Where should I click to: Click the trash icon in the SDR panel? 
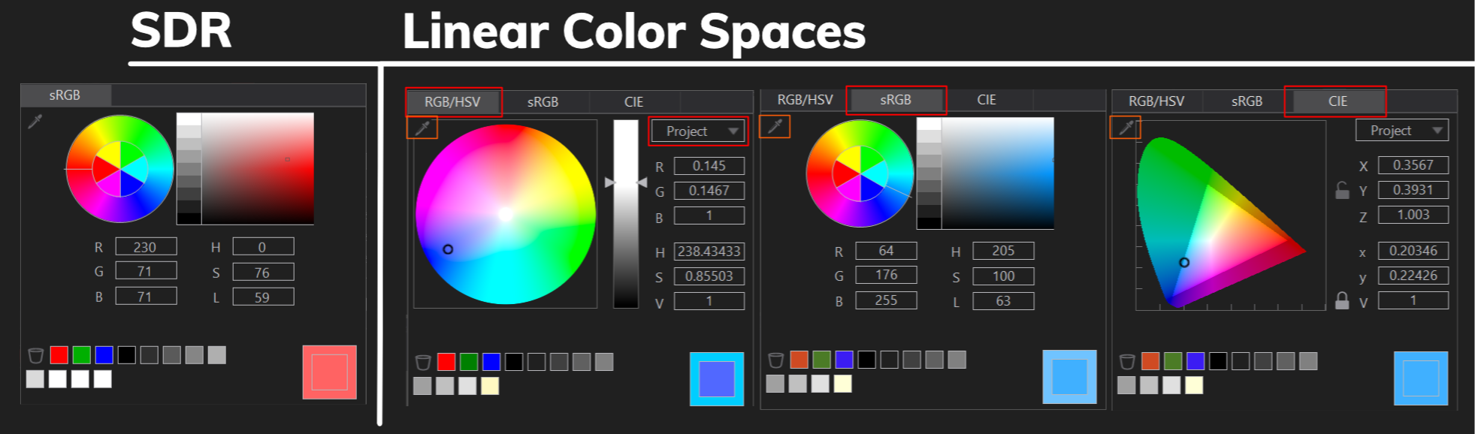pyautogui.click(x=35, y=355)
